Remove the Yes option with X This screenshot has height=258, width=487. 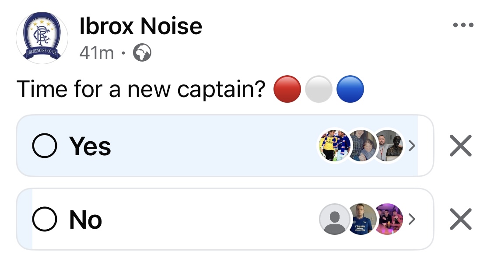[461, 146]
